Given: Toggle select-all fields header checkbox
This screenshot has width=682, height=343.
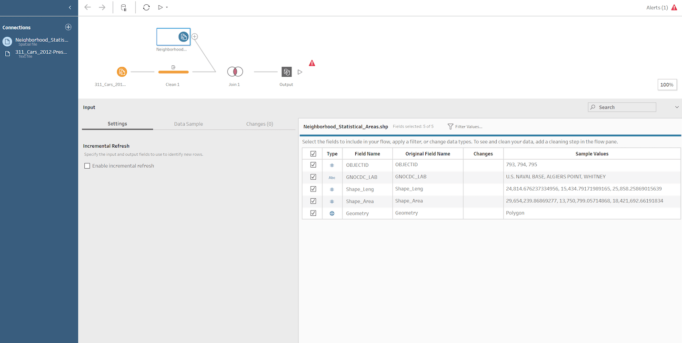Looking at the screenshot, I should tap(313, 154).
